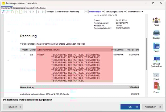The height and width of the screenshot is (112, 166).
Task: Open the Erweitert tab
Action: (x=30, y=8)
